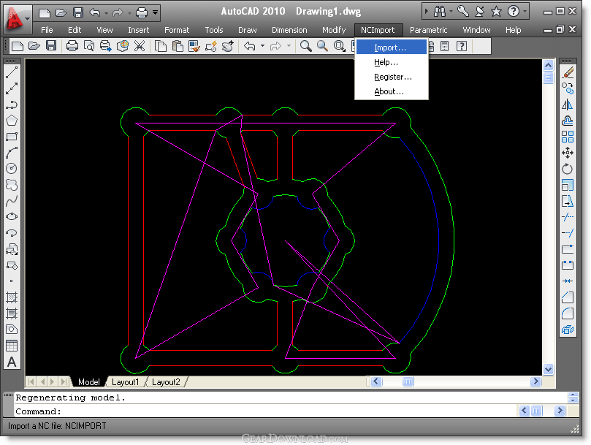Click the vertical scrollbar down arrow

(548, 369)
